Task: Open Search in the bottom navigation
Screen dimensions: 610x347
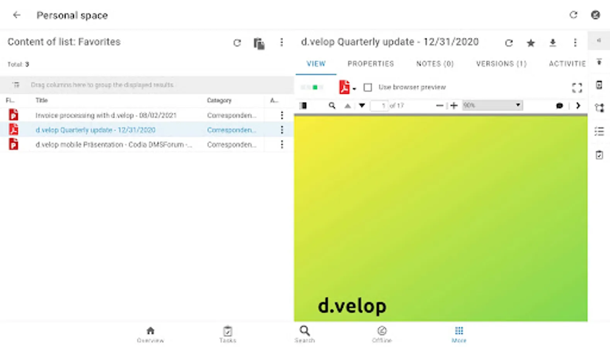Action: [x=305, y=334]
